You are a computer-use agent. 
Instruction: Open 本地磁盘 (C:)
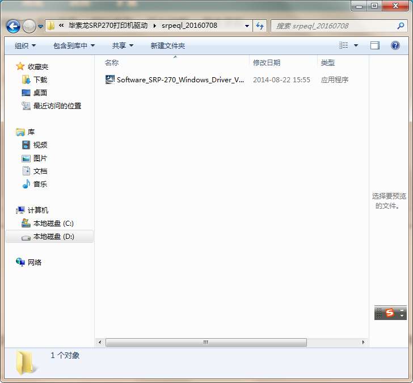53,224
